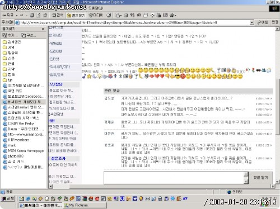280x209 pixels.
Task: Refresh the page using the toolbar icon
Action: click(x=38, y=15)
